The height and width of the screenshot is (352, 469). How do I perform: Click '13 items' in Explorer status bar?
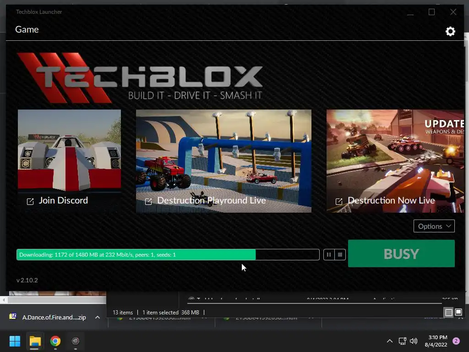[123, 313]
